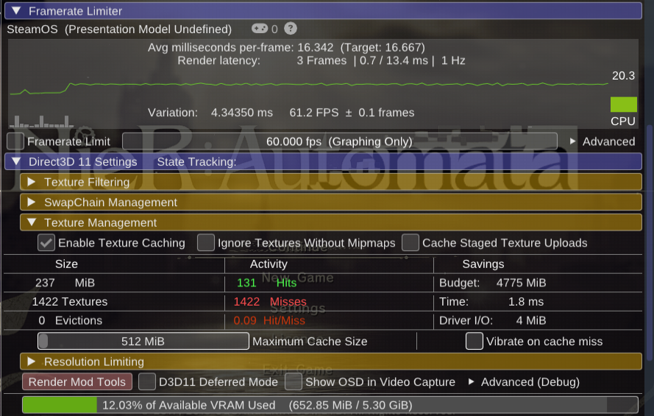Click the gamepad controller icon
Viewport: 654px width, 416px height.
click(x=260, y=29)
